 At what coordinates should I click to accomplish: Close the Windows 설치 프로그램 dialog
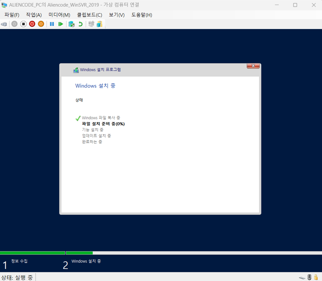253,66
